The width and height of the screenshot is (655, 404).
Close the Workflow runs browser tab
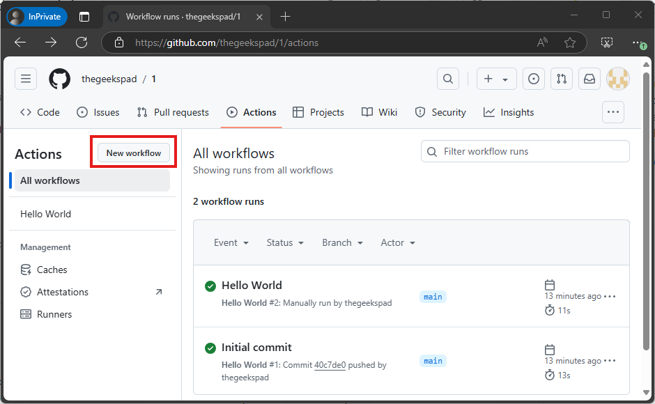coord(259,17)
